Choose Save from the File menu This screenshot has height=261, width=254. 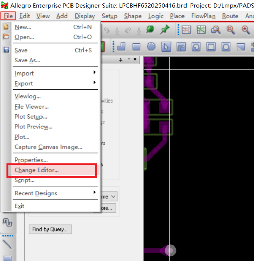56,50
